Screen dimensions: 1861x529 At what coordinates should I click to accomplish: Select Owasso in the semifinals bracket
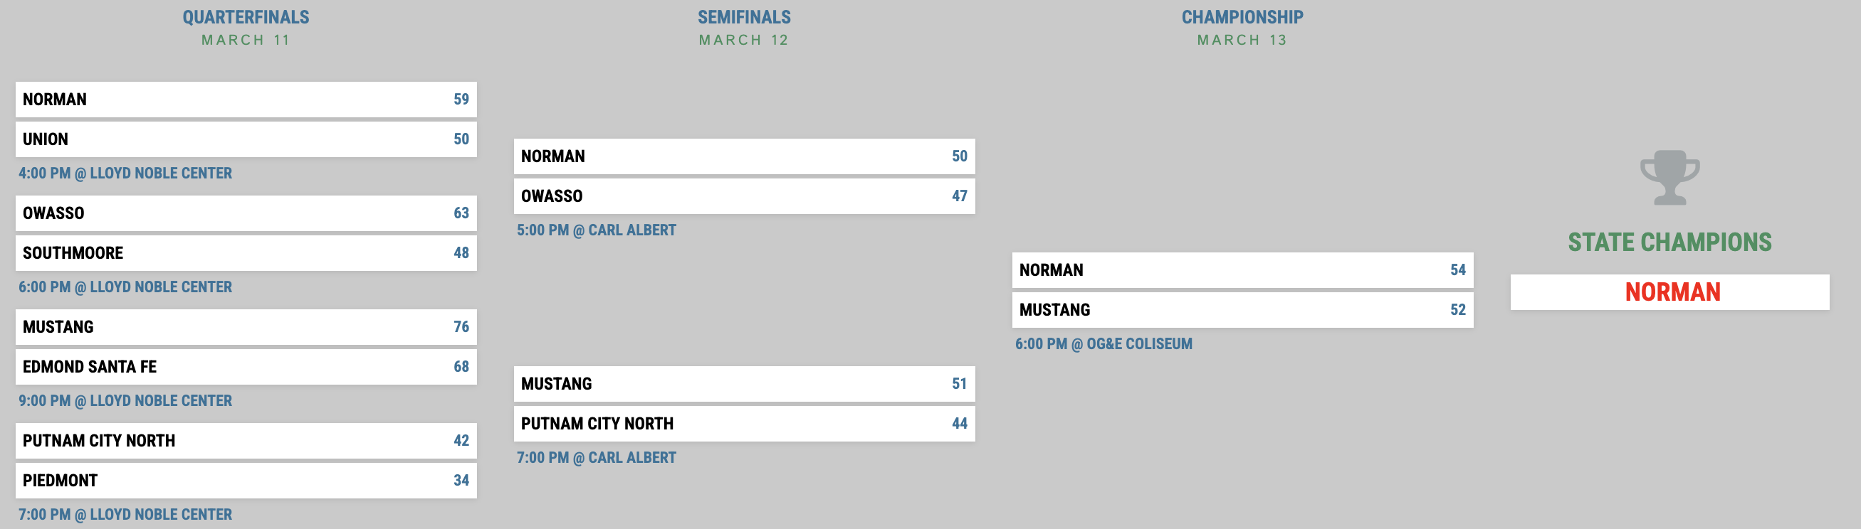tap(744, 196)
